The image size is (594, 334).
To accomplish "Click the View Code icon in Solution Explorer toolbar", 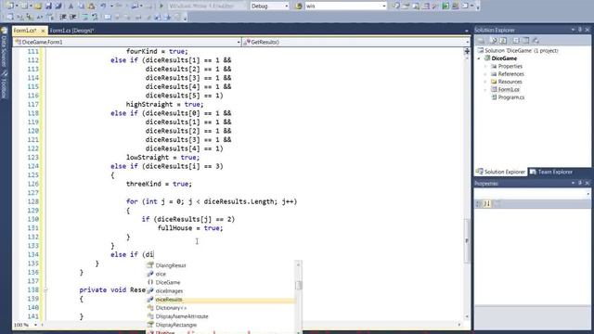I will pyautogui.click(x=515, y=40).
